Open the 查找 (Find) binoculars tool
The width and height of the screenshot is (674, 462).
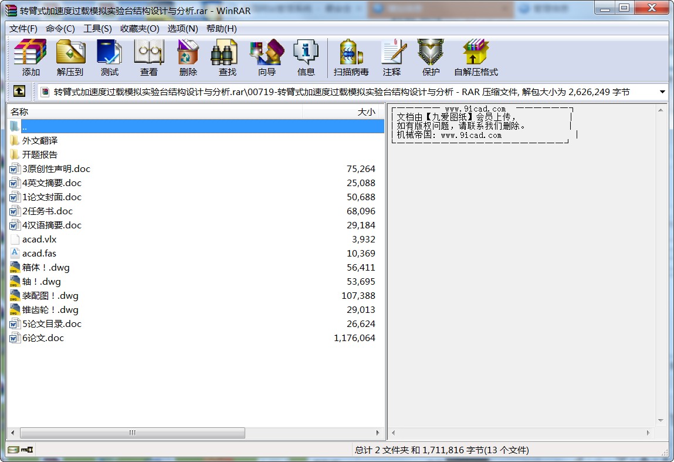[x=227, y=58]
